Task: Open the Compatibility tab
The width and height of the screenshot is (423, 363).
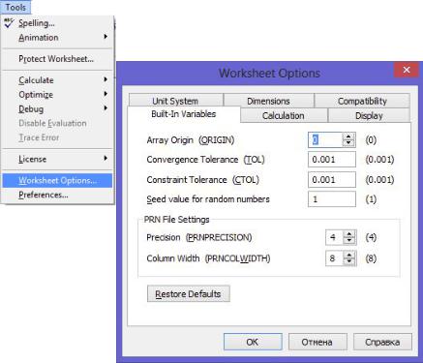Action: coord(362,101)
